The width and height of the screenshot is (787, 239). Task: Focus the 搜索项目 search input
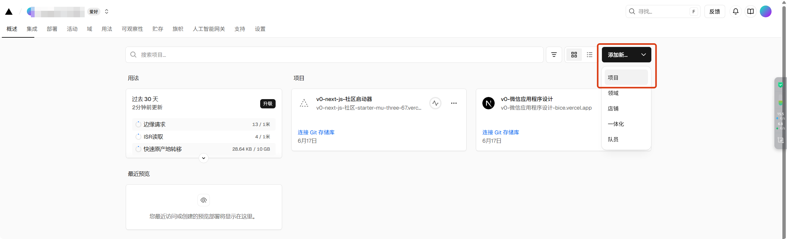[x=334, y=55]
